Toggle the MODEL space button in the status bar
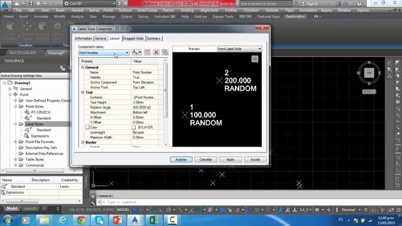The height and width of the screenshot is (226, 402). 123,210
